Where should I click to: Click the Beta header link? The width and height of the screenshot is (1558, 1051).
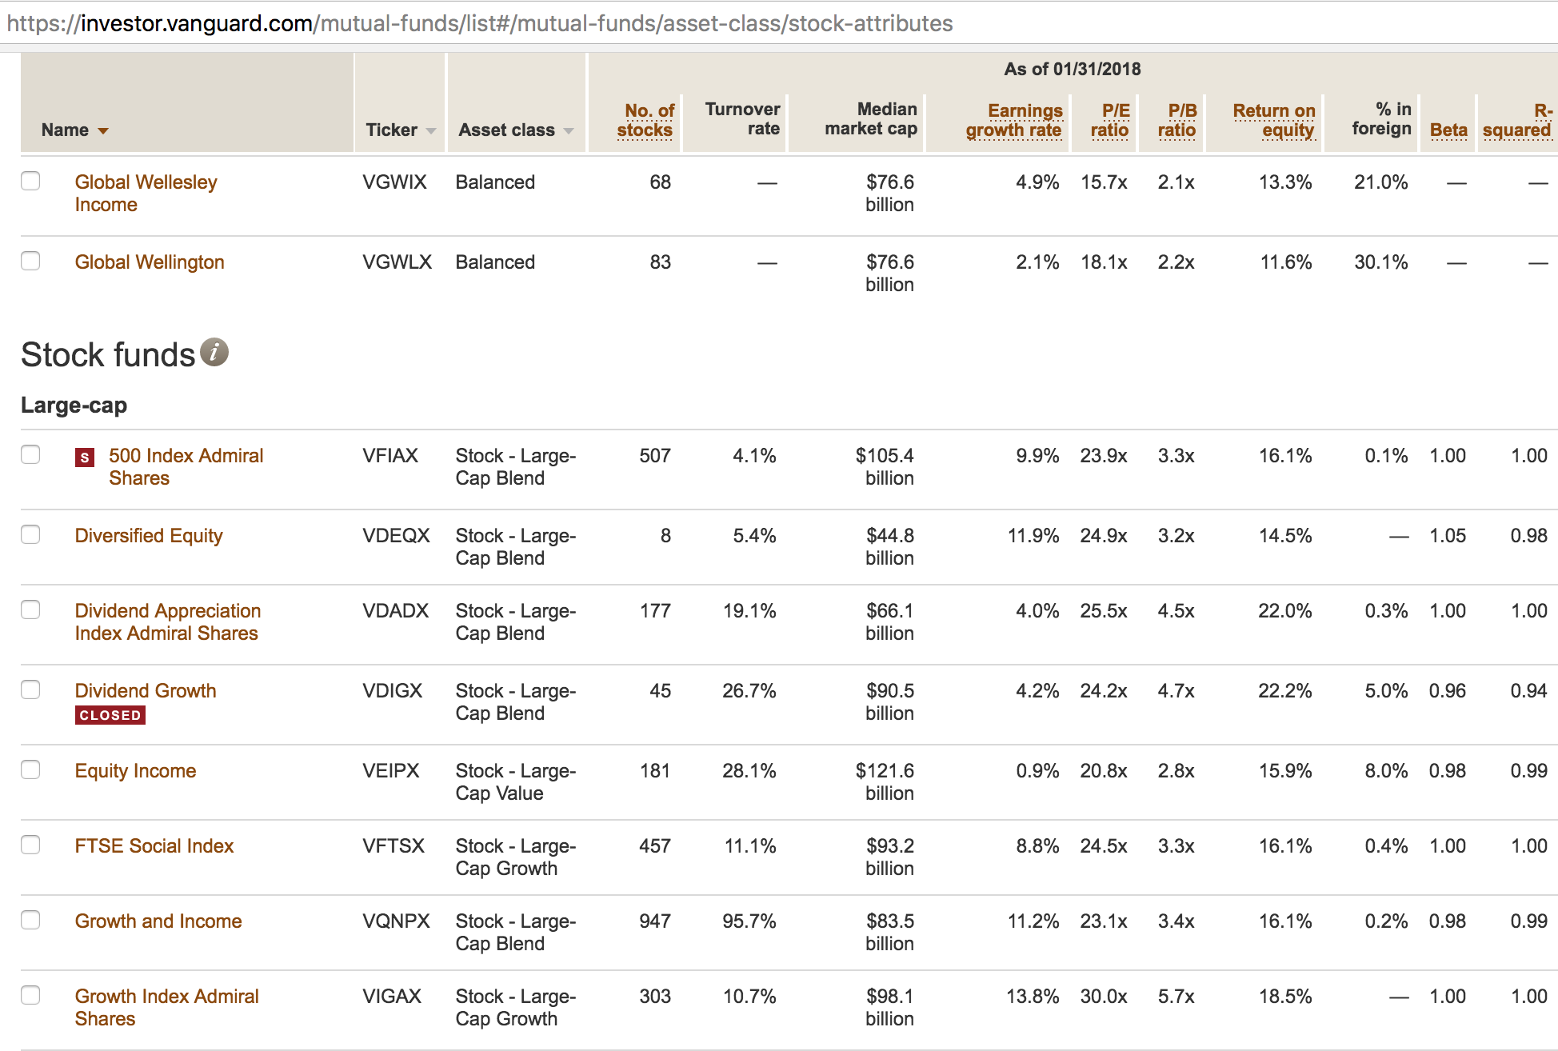[x=1448, y=130]
